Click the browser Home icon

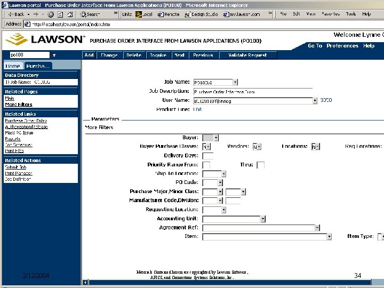click(x=70, y=14)
